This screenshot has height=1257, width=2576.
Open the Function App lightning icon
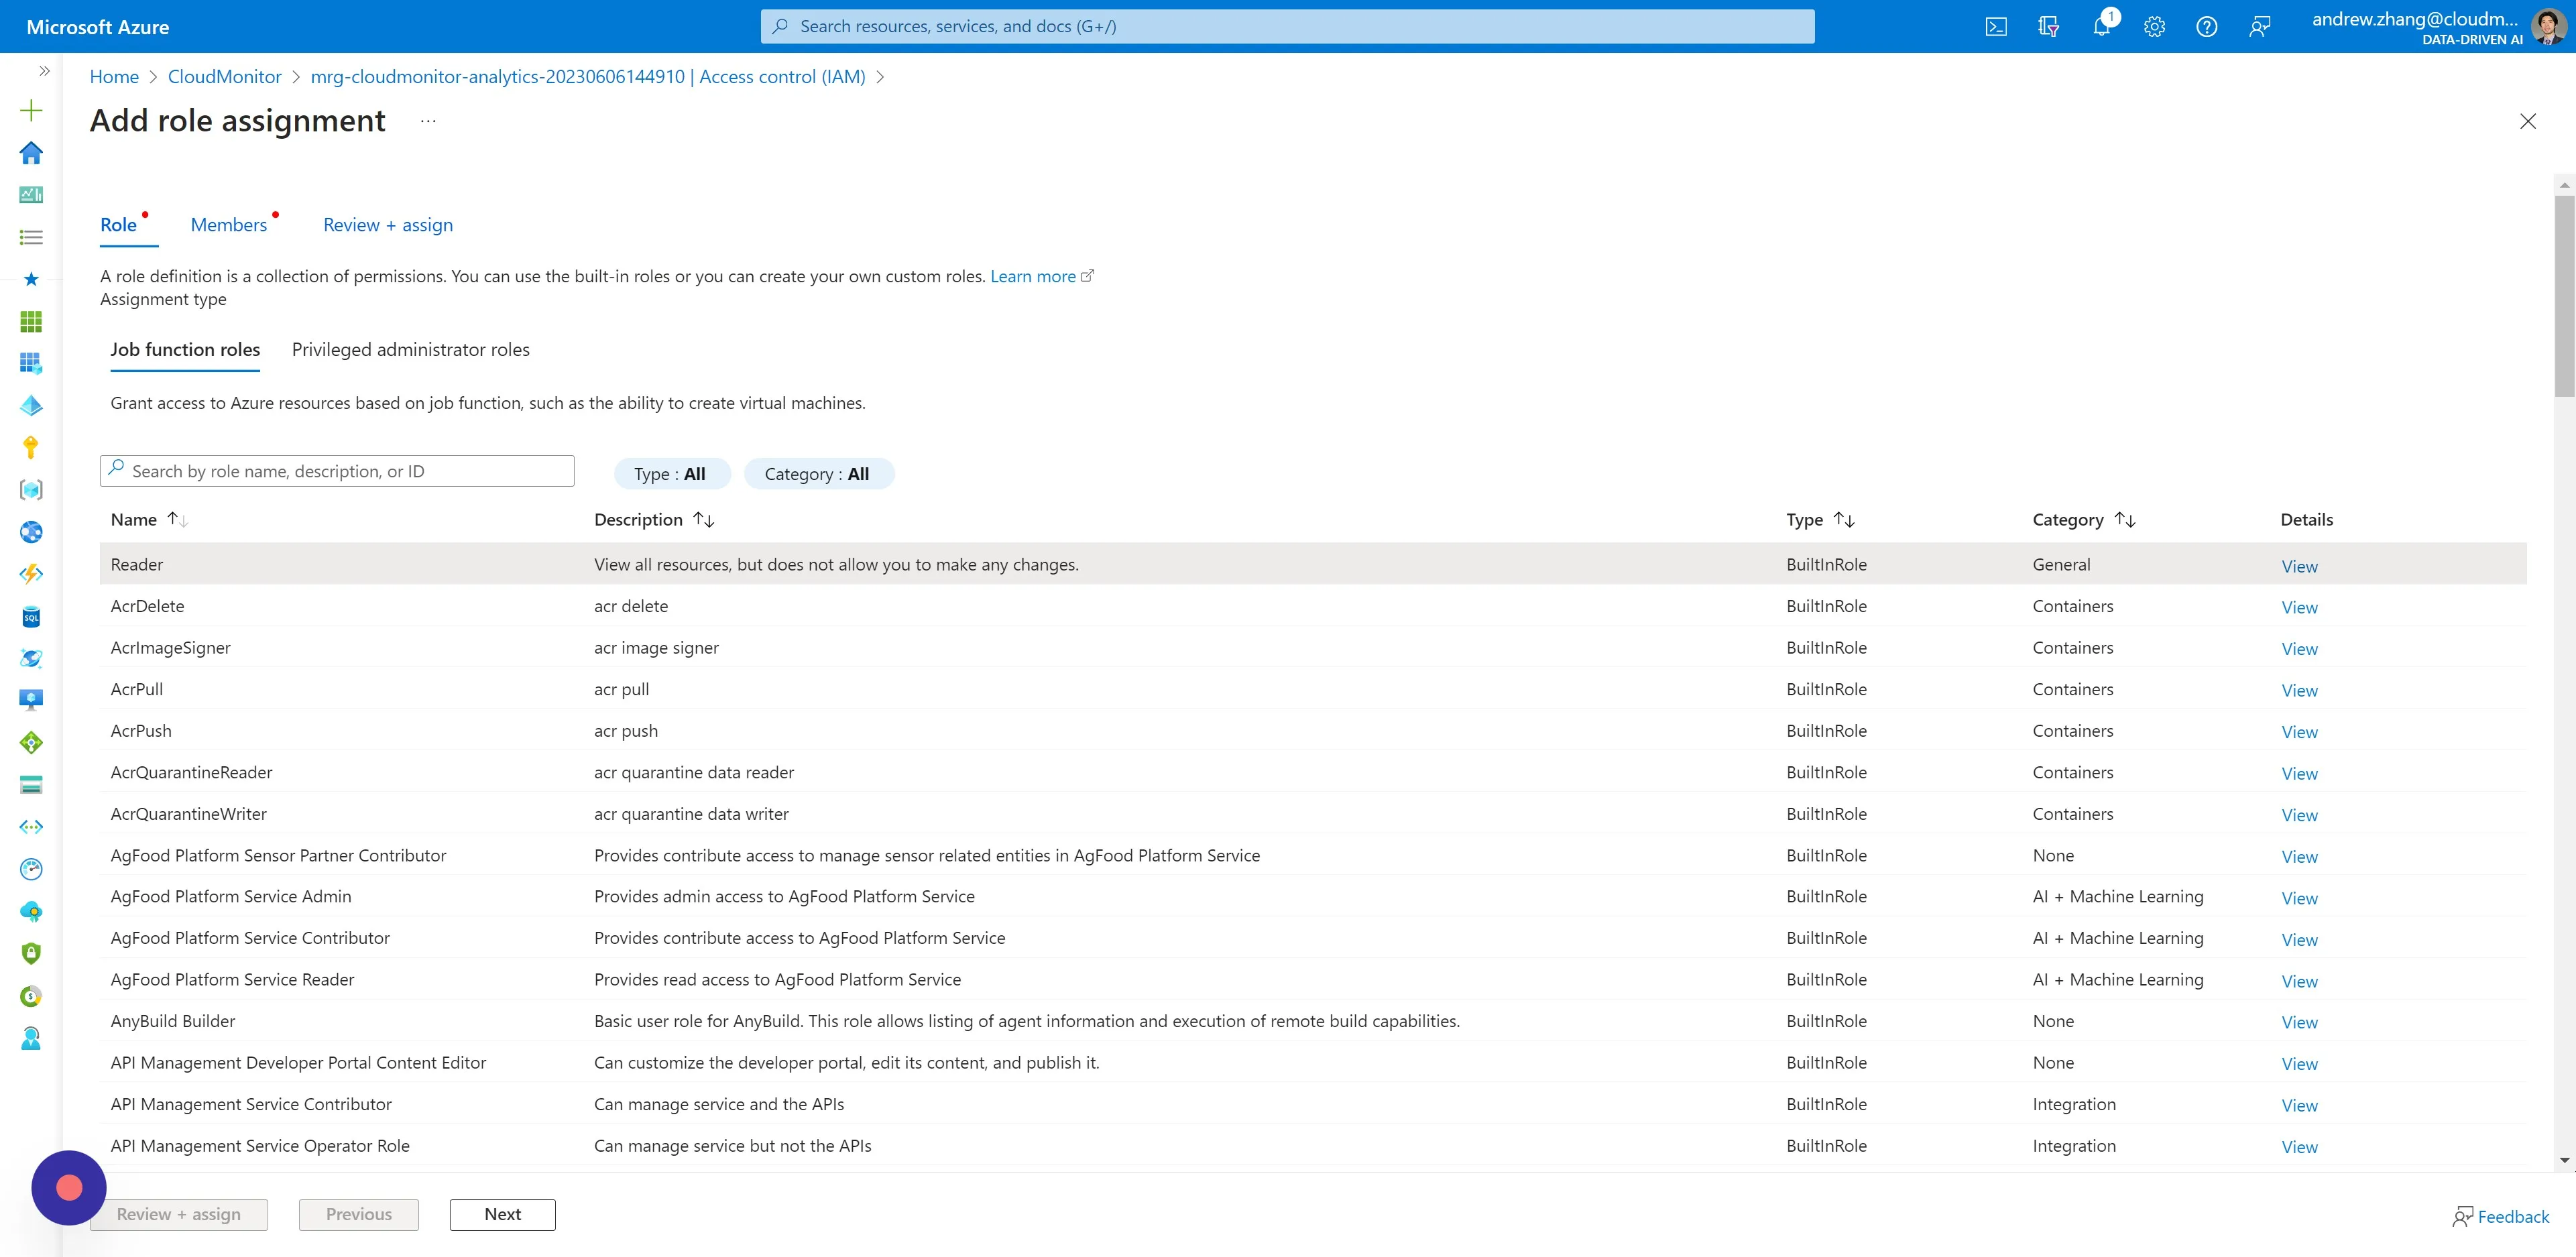[31, 574]
